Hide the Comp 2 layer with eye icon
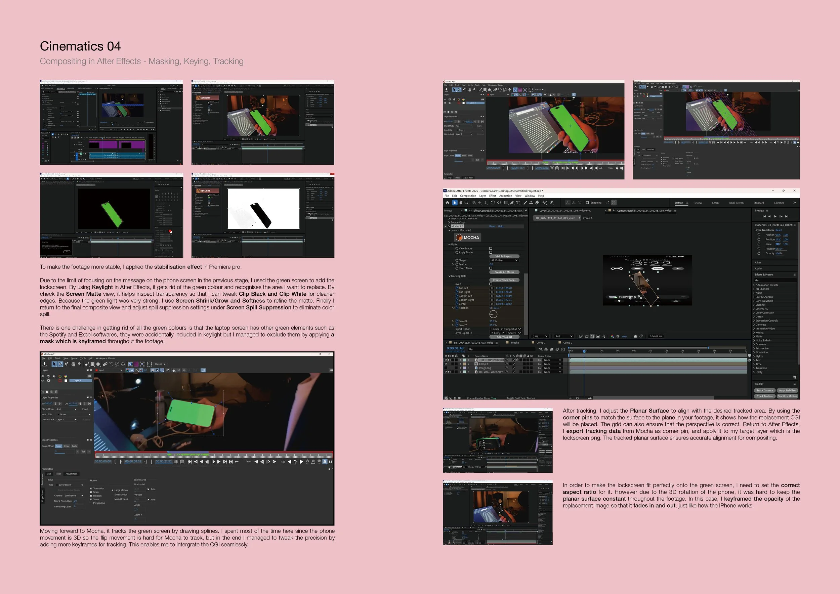Viewport: 840px width, 594px height. [x=446, y=364]
